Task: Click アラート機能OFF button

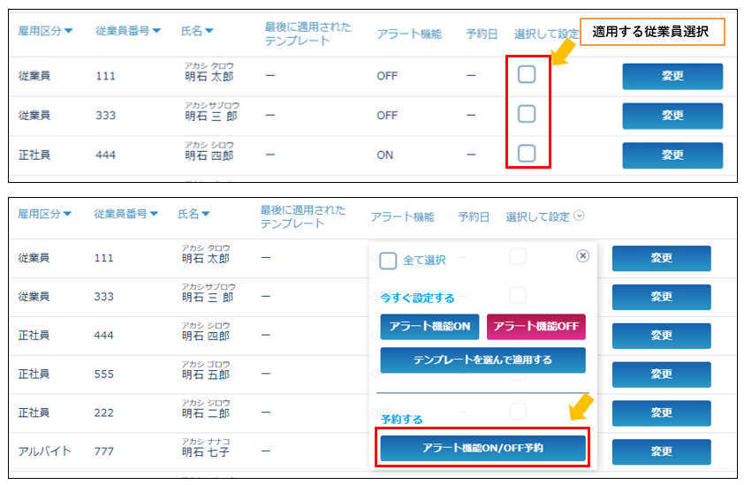Action: pyautogui.click(x=536, y=327)
